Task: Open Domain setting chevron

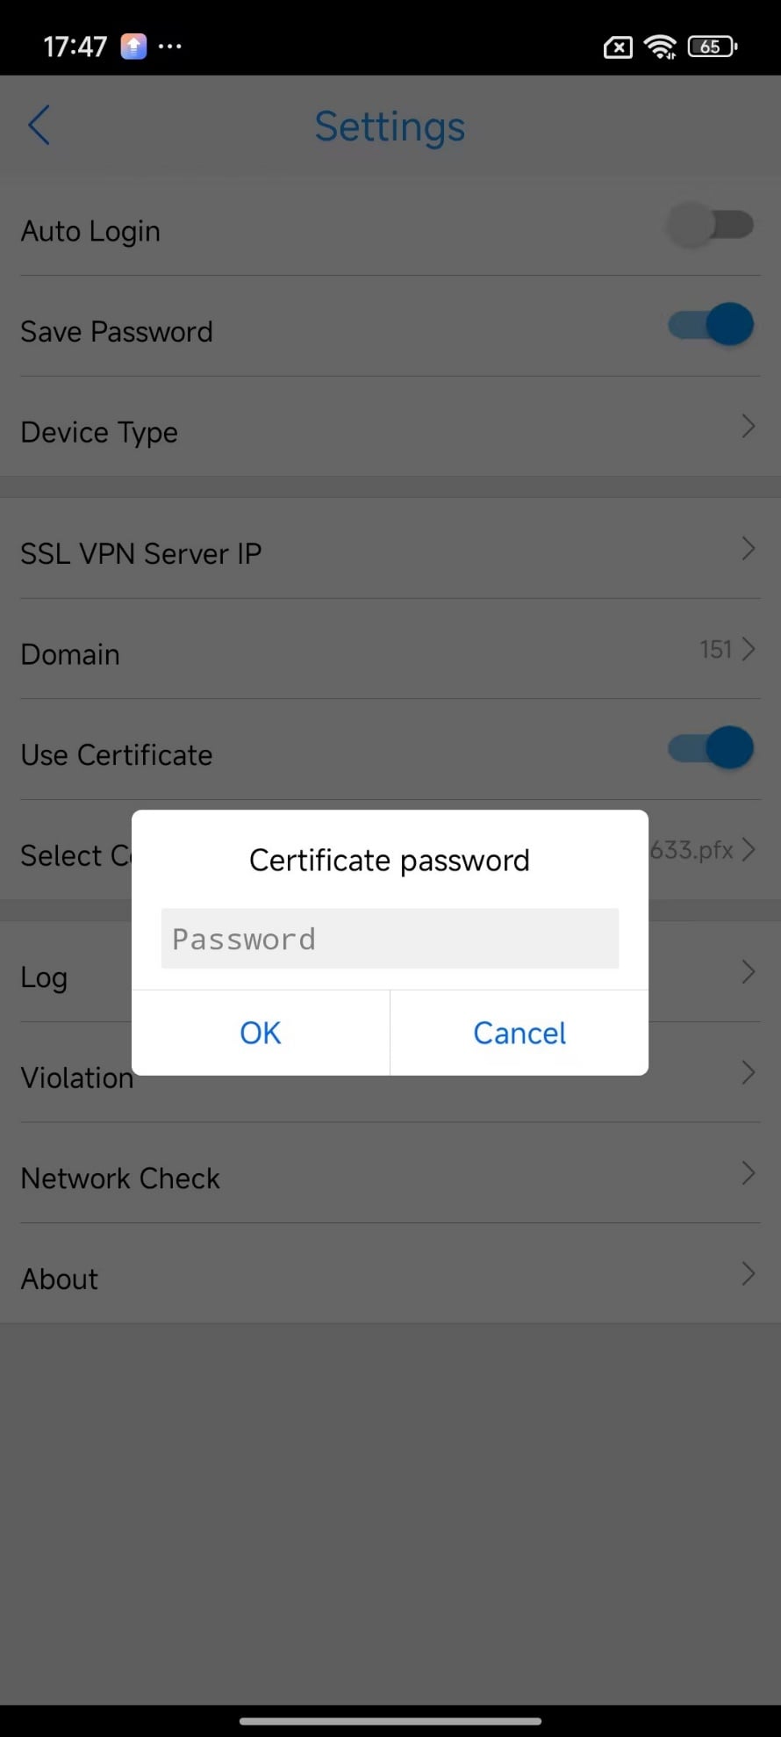Action: pyautogui.click(x=748, y=649)
